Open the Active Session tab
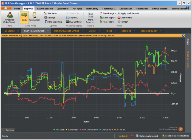Screen dimensions: 192x140 pyautogui.click(x=45, y=8)
